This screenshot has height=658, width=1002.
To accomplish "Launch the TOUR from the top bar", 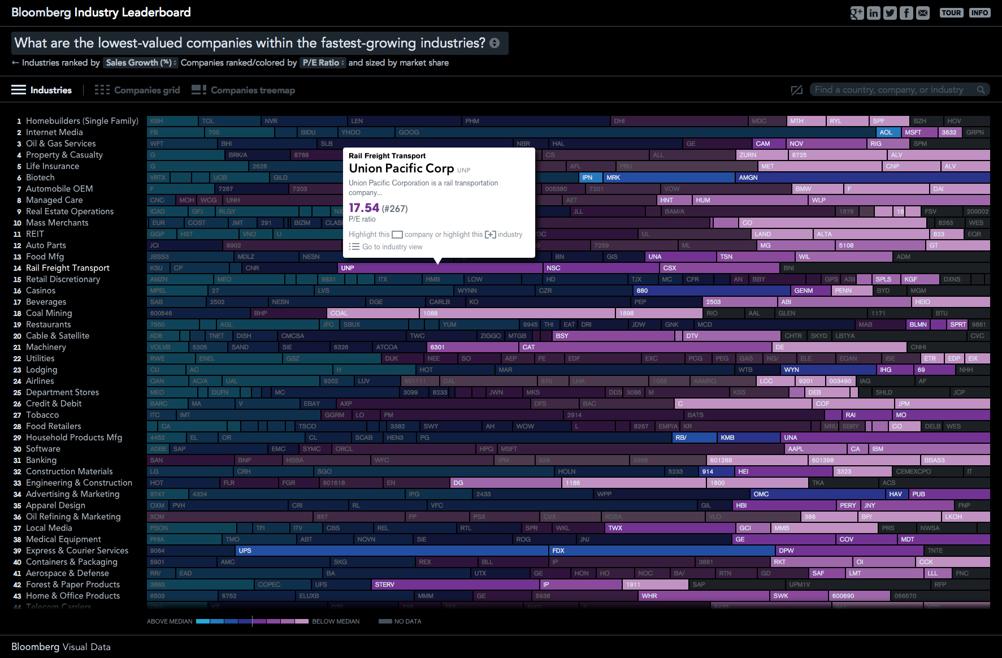I will point(951,12).
